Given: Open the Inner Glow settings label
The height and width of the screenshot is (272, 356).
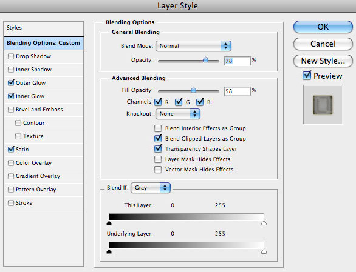Looking at the screenshot, I should tap(30, 96).
